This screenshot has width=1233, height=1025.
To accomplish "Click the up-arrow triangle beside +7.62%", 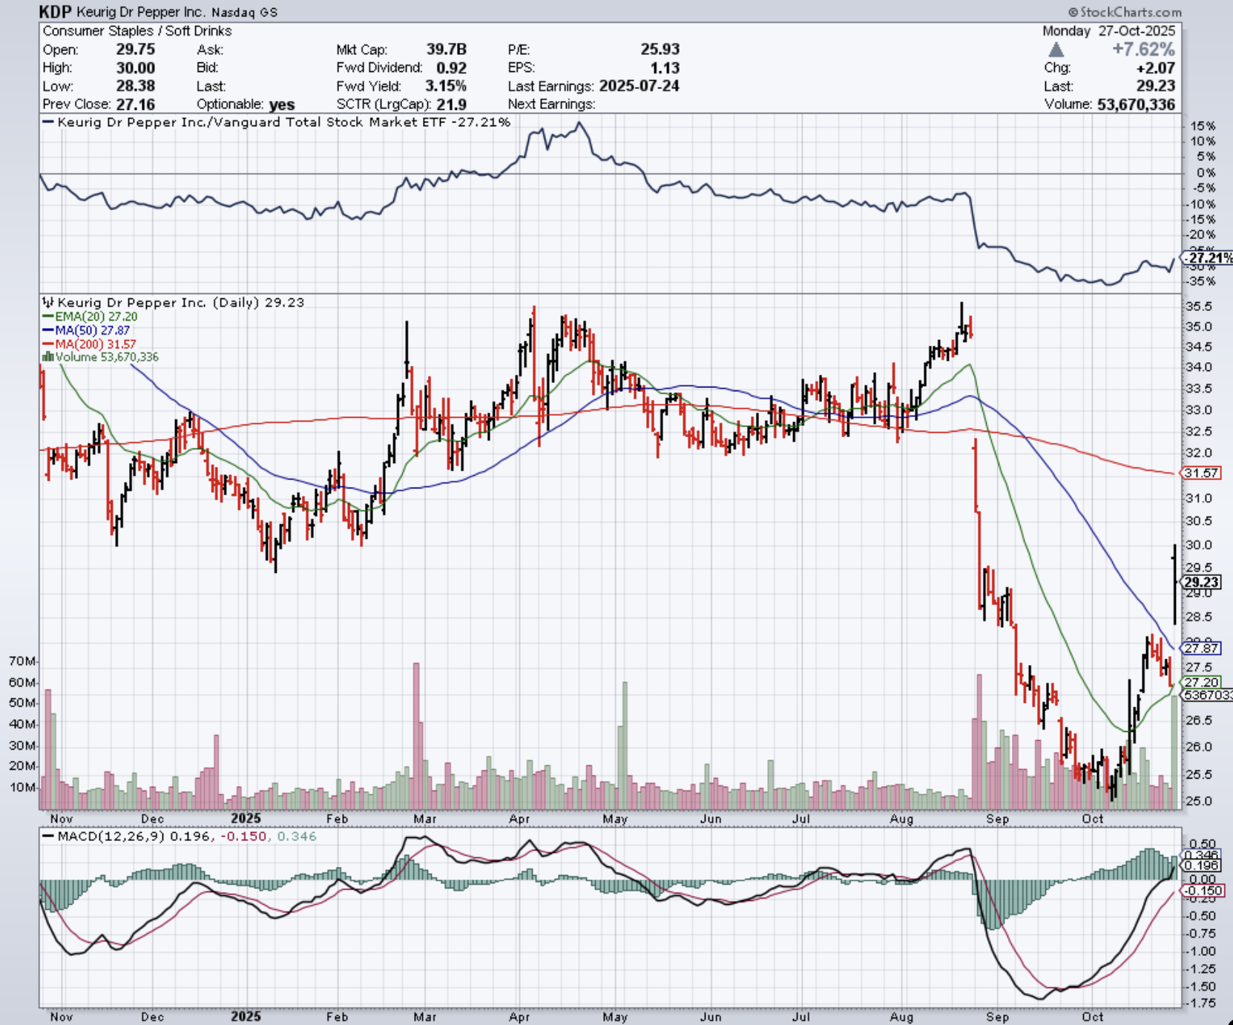I will coord(1056,50).
